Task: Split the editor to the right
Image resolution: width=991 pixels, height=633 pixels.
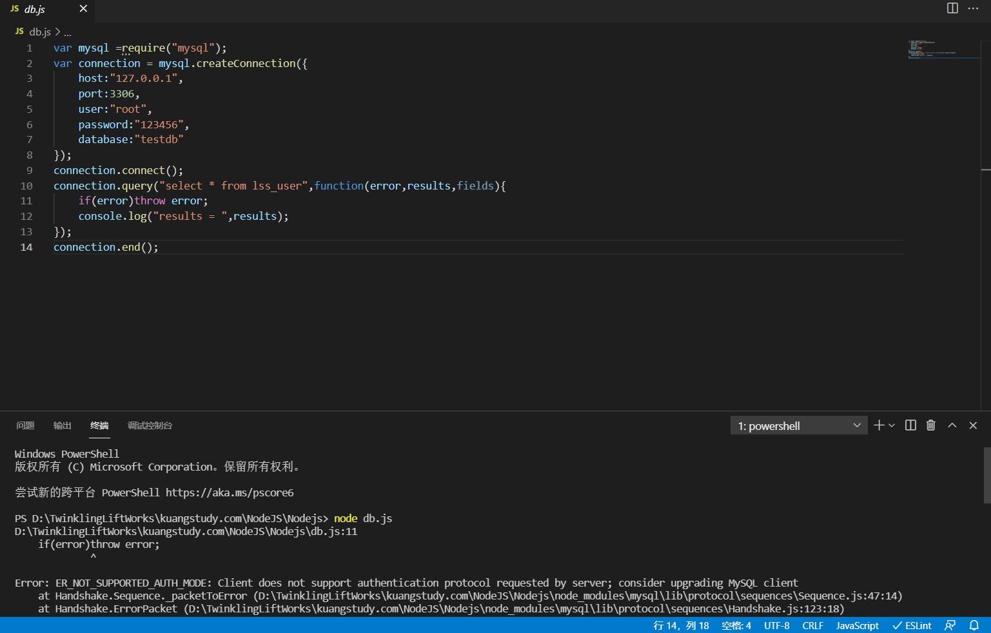Action: click(952, 8)
